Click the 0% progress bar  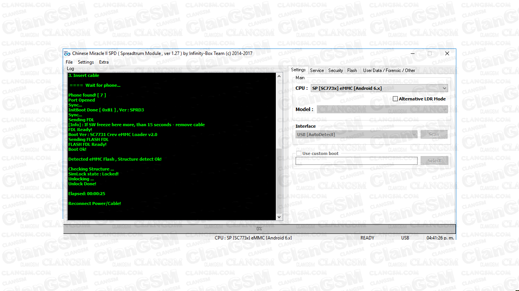259,229
